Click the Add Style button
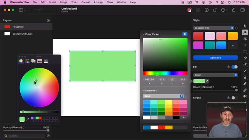Image resolution: width=249 pixels, height=140 pixels. (215, 58)
